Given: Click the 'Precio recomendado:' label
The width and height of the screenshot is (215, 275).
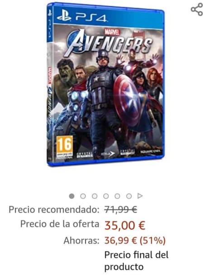Looking at the screenshot, I should 54,210.
